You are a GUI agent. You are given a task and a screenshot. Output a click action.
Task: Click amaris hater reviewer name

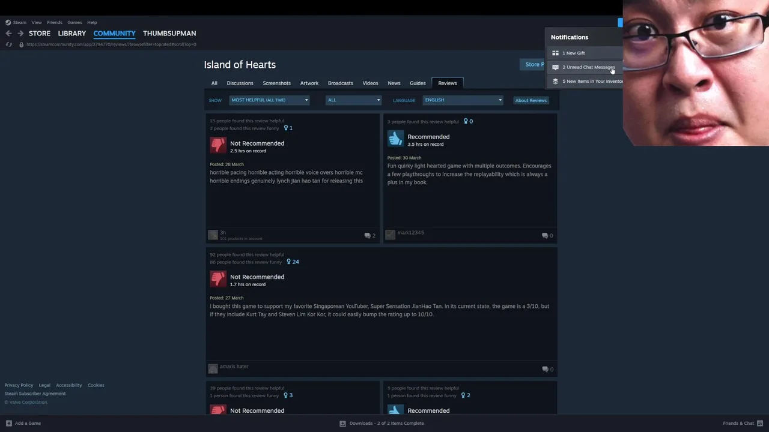pyautogui.click(x=234, y=367)
